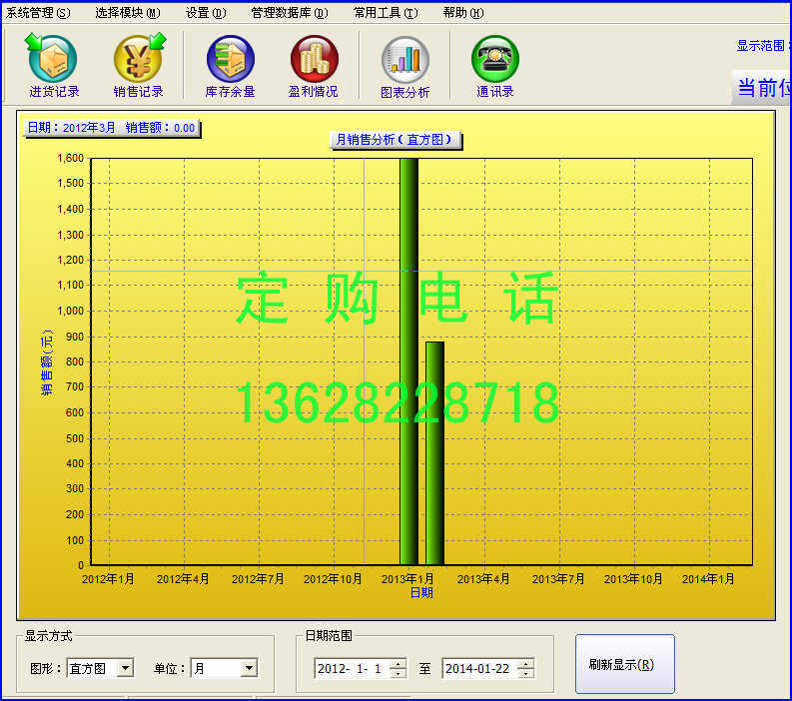Click the start date field 2012-1-1
The image size is (792, 701).
(353, 669)
